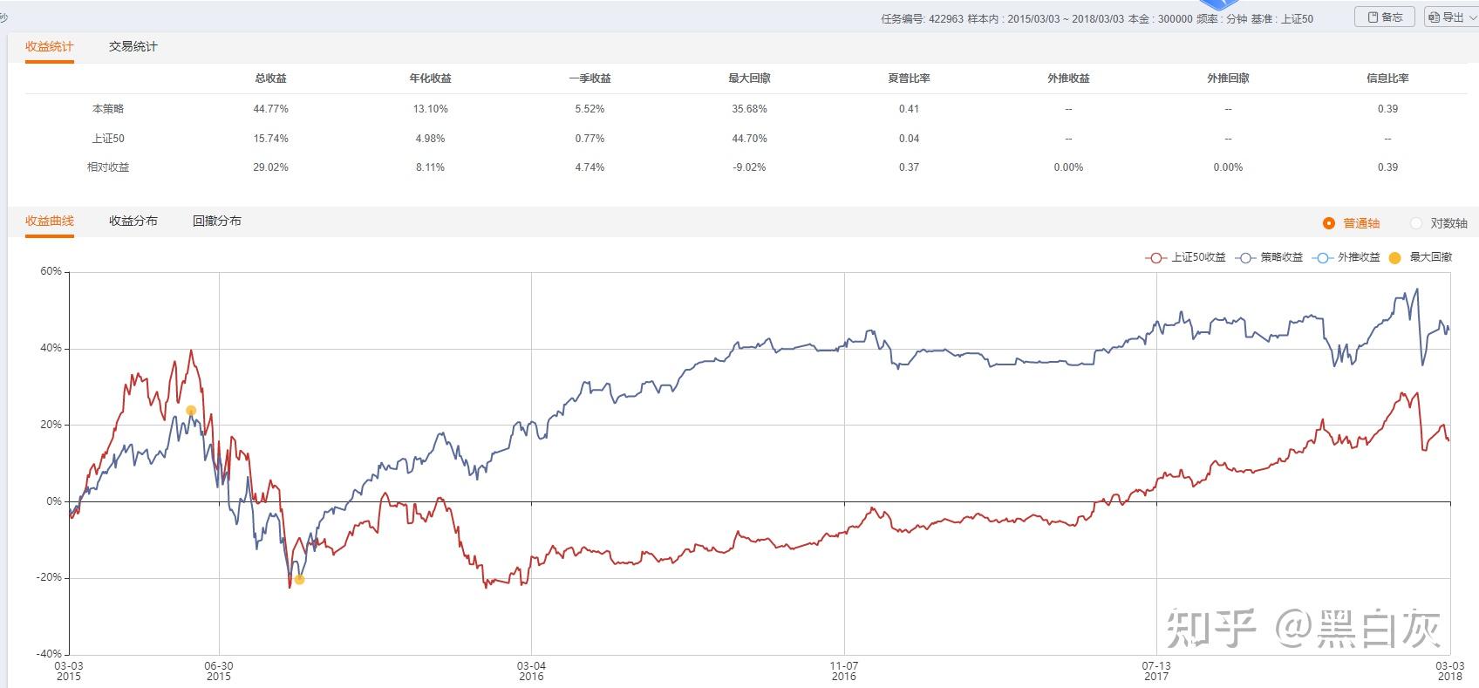Show the 回撤分布 tab
The image size is (1479, 688).
pyautogui.click(x=216, y=221)
